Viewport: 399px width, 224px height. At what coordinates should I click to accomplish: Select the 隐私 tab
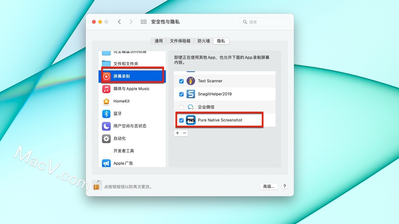coord(221,41)
